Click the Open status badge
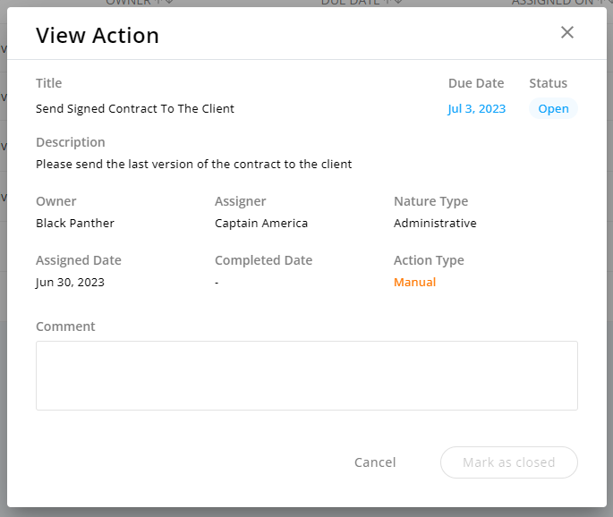This screenshot has height=517, width=613. click(553, 108)
